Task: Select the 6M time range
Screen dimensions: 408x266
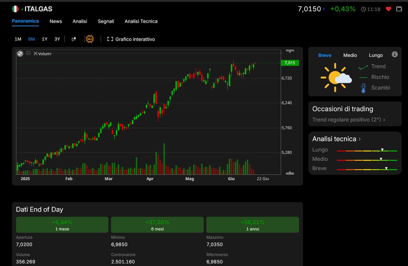Action: 32,39
